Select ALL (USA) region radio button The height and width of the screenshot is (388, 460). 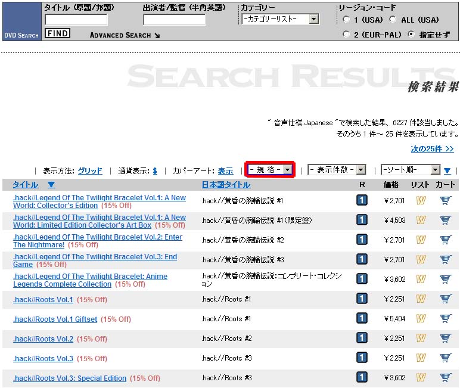[393, 20]
